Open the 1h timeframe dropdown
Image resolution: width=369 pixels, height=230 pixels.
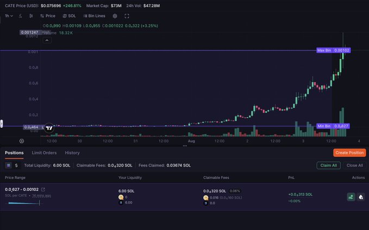(x=9, y=16)
